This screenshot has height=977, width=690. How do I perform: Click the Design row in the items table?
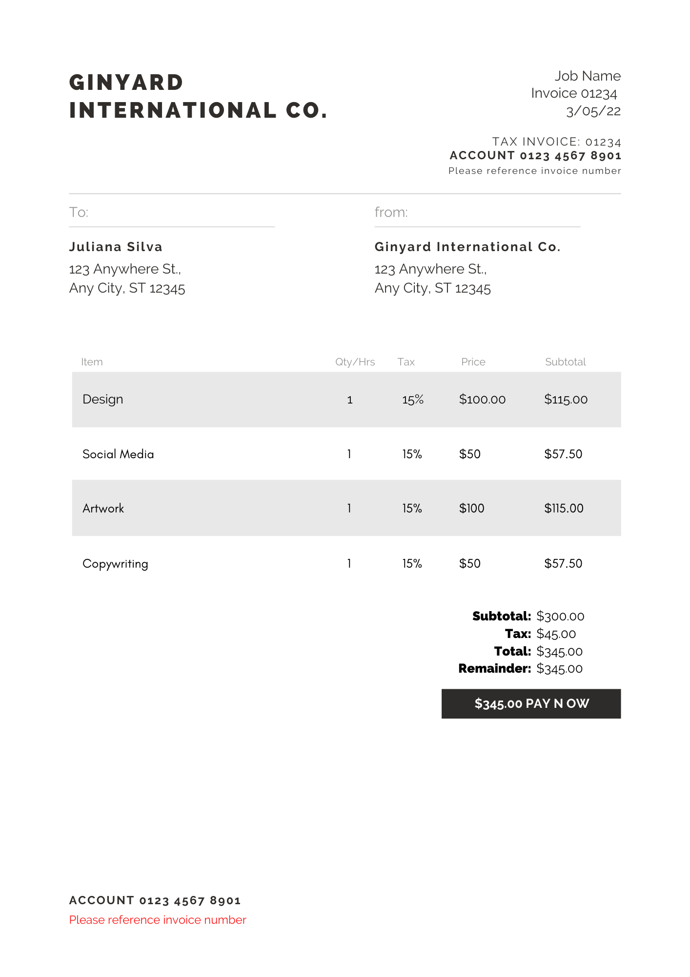(346, 400)
